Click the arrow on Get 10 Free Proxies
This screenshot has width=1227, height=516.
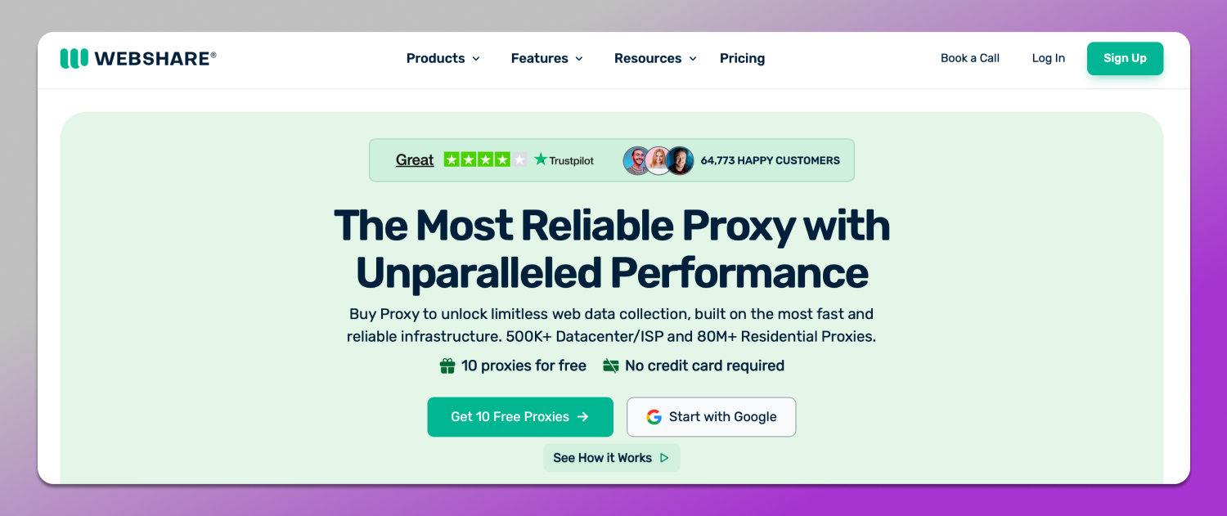583,417
